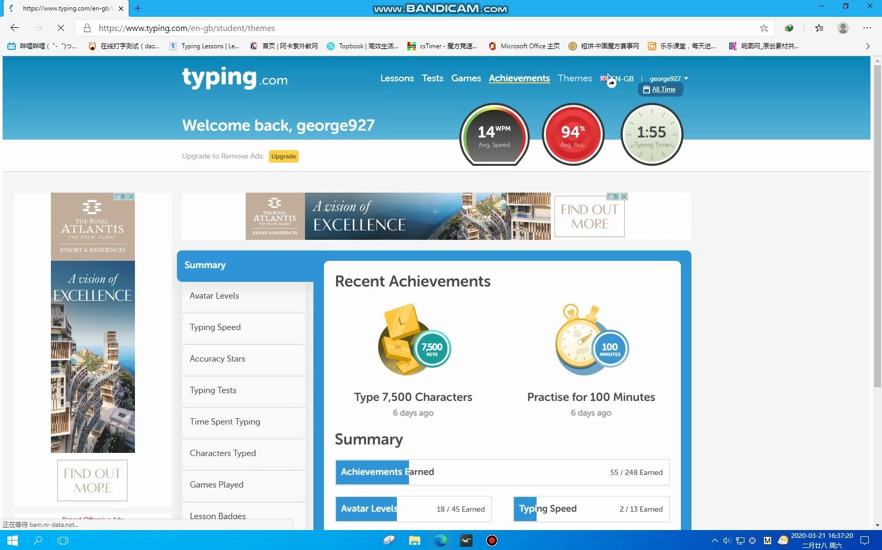Open Typing Tests category
Screen dimensions: 882x550
click(x=244, y=390)
